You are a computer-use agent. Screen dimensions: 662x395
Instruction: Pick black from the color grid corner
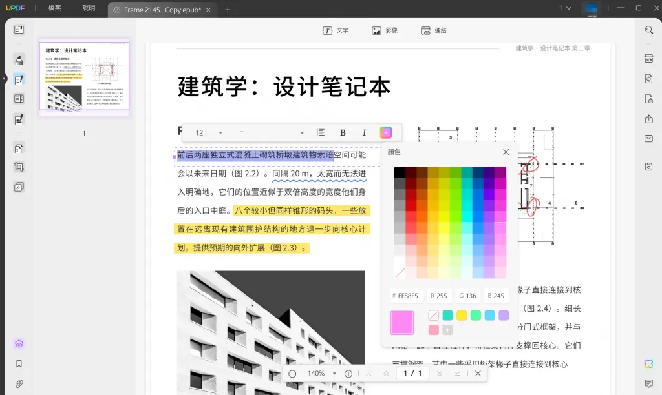(400, 172)
